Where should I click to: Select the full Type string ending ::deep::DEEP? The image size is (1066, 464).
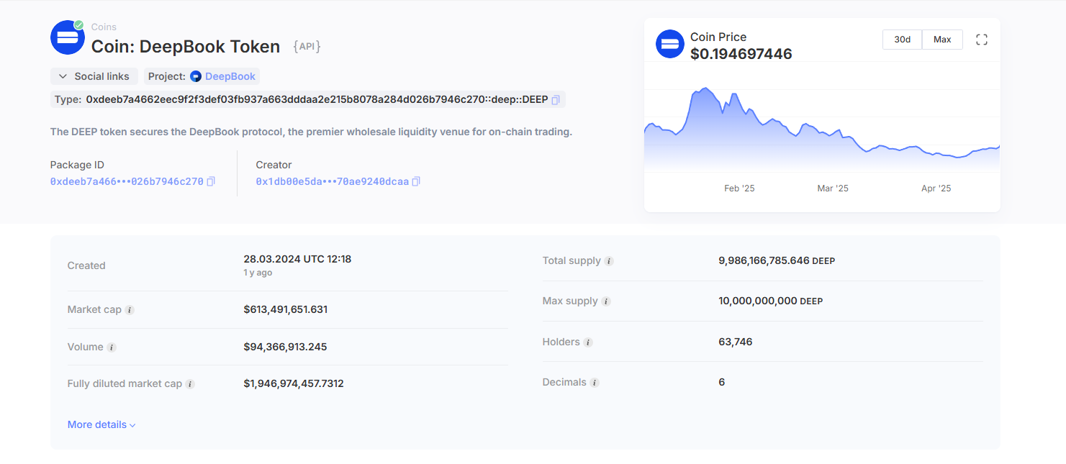pos(317,100)
